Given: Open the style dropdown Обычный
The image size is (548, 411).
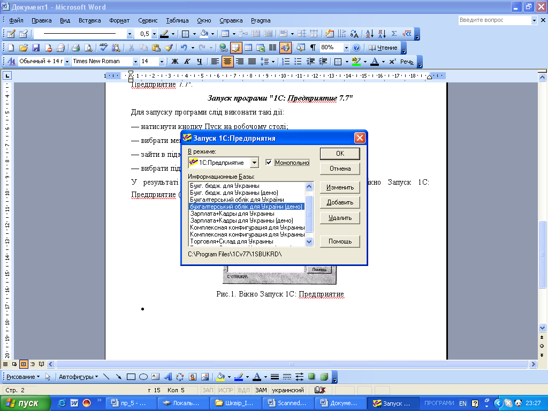Looking at the screenshot, I should tap(67, 62).
